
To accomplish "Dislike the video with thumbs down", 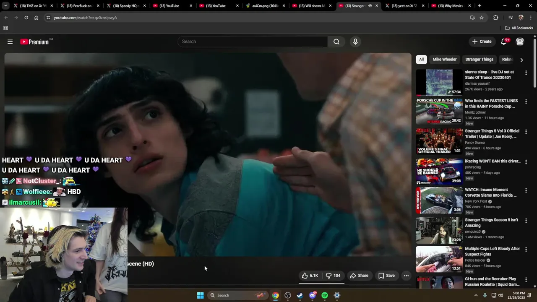I will click(333, 276).
